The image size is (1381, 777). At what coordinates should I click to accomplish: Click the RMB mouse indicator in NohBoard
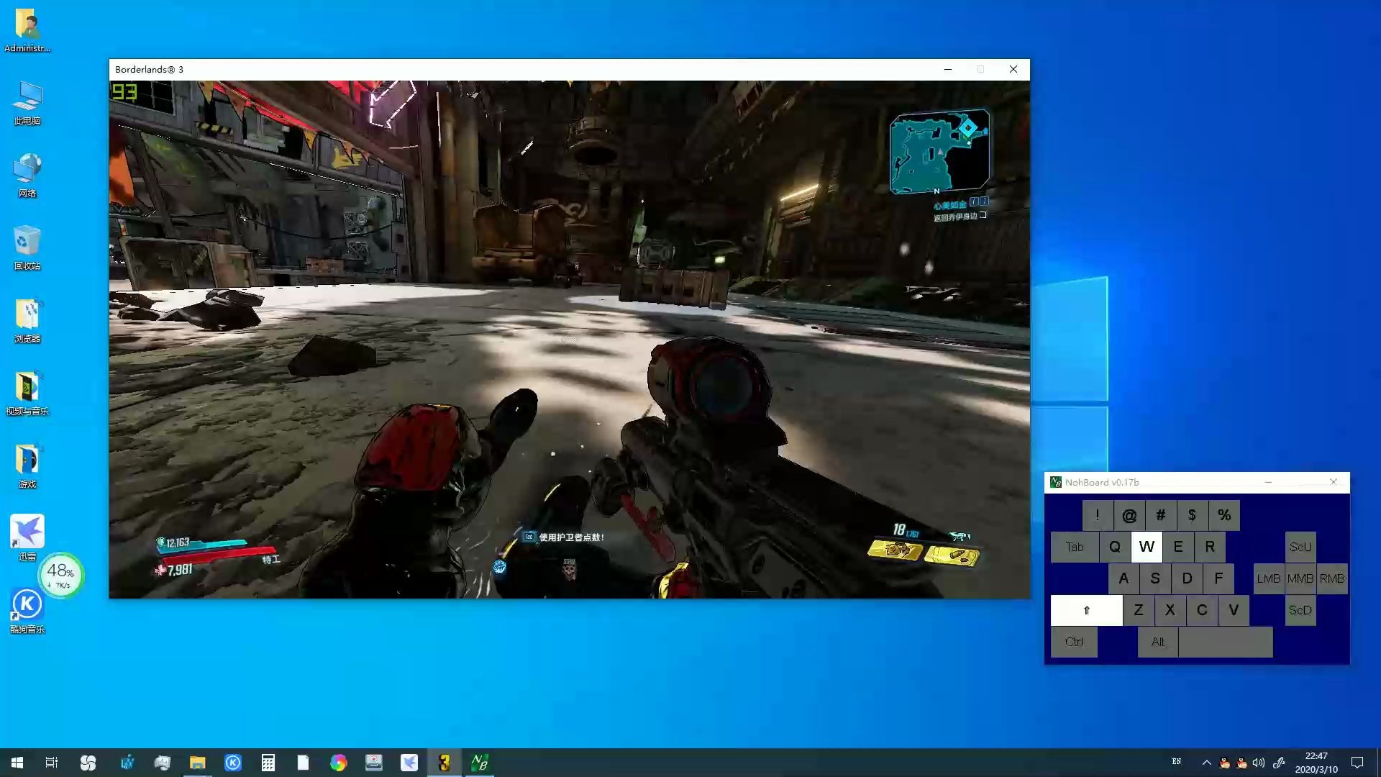[1332, 578]
